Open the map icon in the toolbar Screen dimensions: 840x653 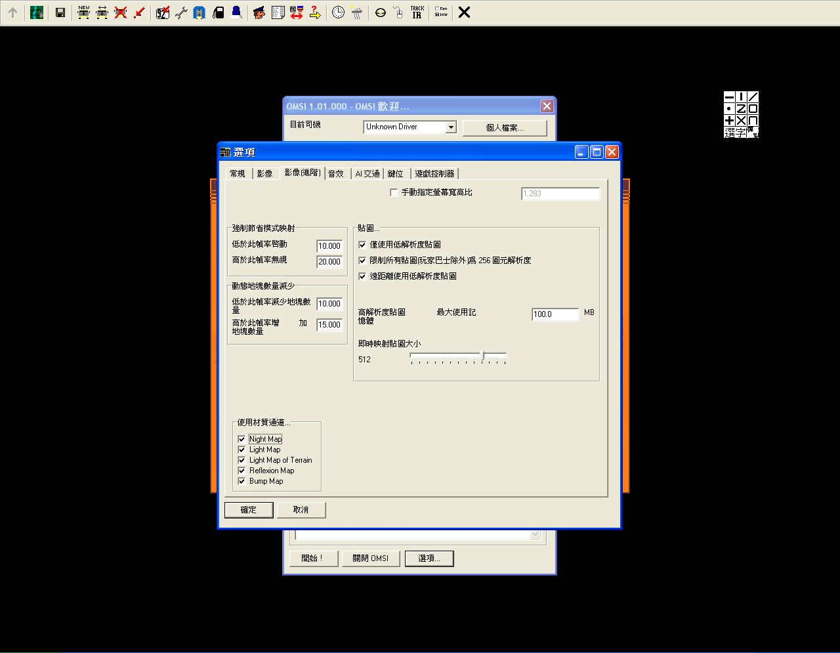tap(37, 12)
